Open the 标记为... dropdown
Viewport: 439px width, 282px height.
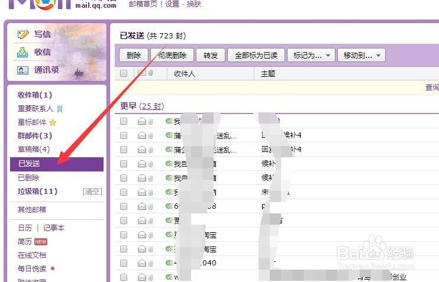[311, 55]
